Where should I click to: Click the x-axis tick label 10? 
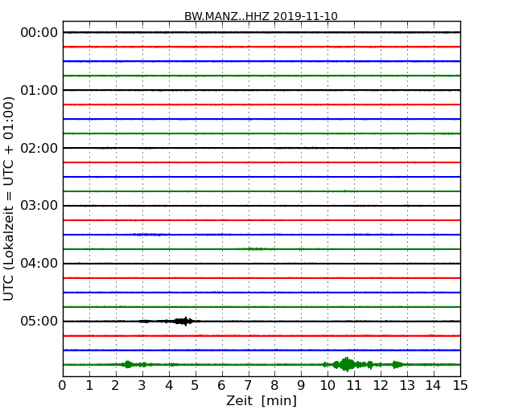point(327,385)
